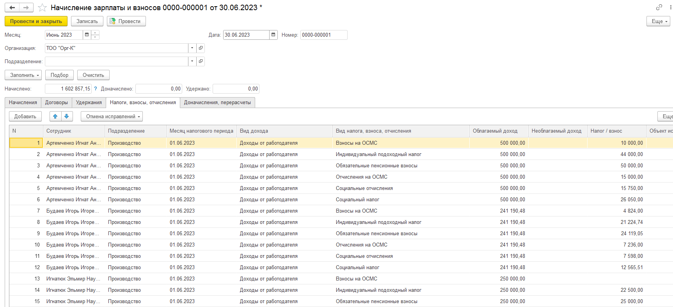Switch to Доначисления, перерасчеты tab
The height and width of the screenshot is (307, 673).
[x=217, y=102]
